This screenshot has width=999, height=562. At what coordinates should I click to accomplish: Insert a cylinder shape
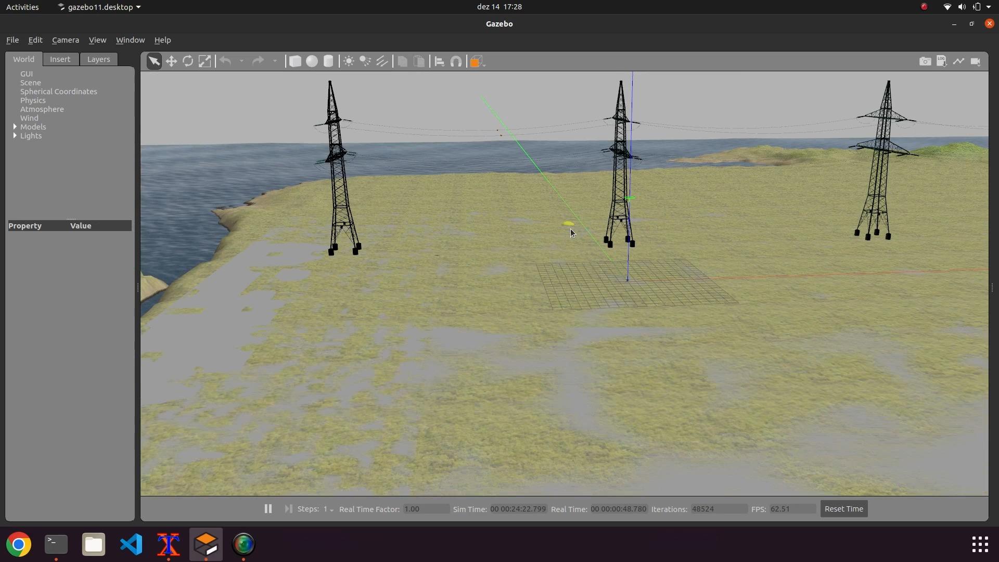[328, 61]
